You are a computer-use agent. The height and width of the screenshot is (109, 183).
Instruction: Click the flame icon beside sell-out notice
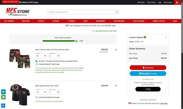(x=93, y=31)
